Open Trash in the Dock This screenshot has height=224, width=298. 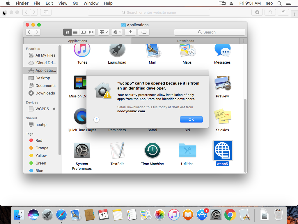pos(279,215)
